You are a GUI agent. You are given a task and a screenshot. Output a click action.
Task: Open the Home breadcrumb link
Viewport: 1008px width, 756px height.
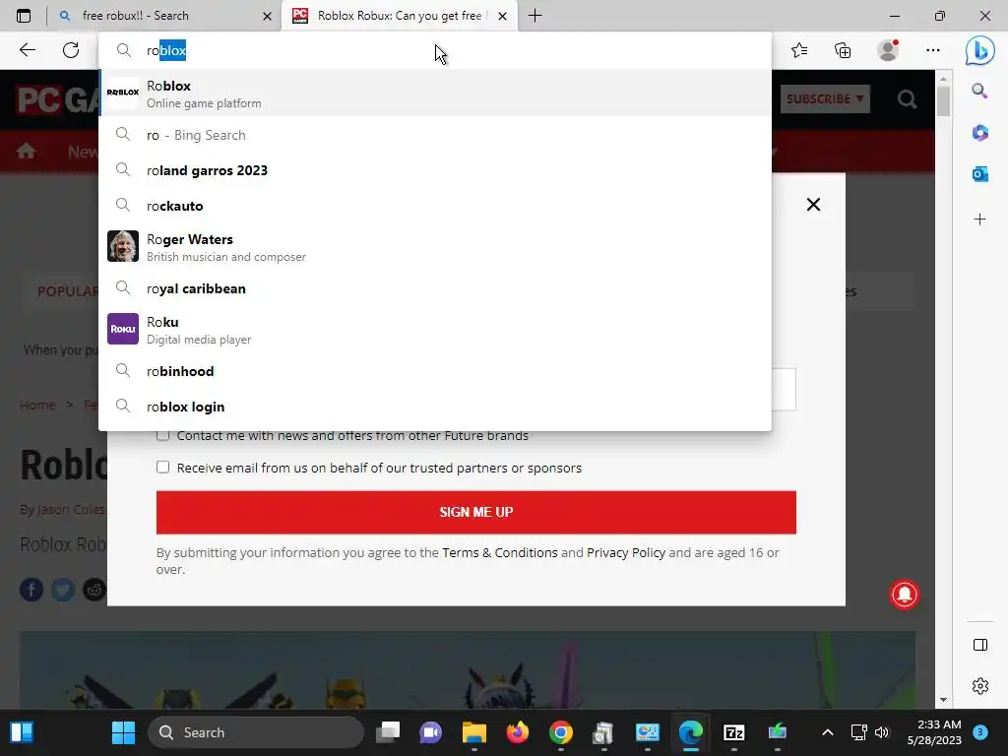[37, 405]
